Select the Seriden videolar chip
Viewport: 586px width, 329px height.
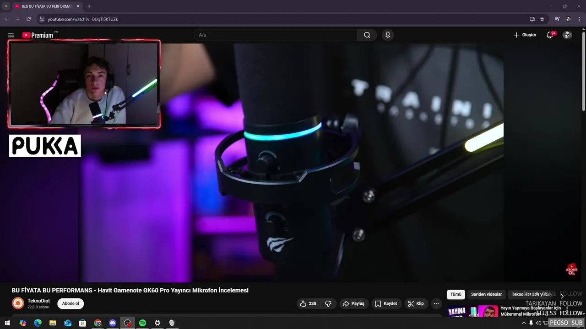click(486, 295)
